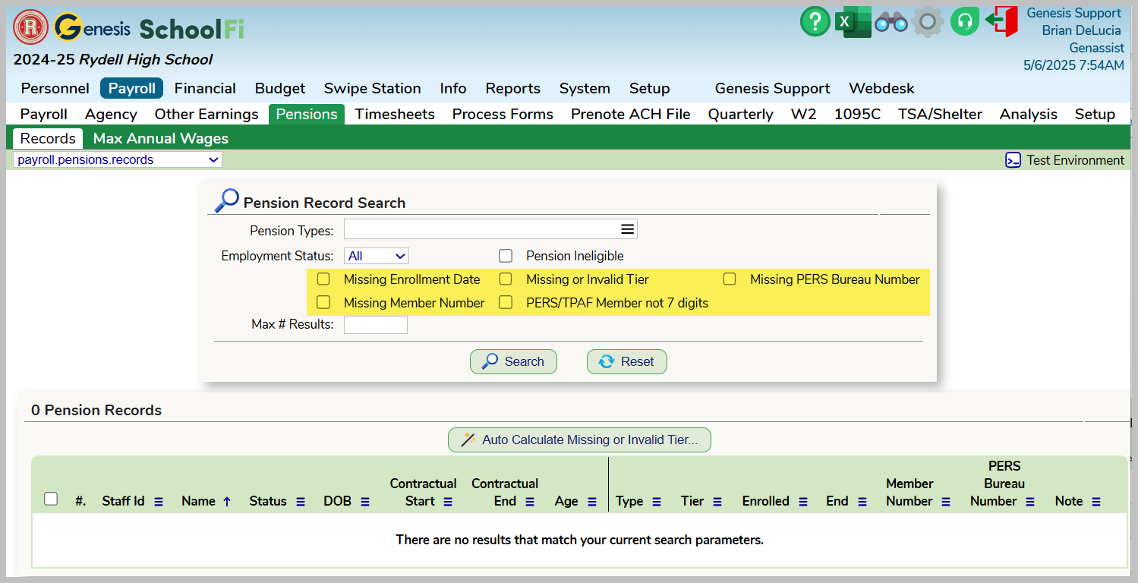The height and width of the screenshot is (583, 1138).
Task: Switch to the TSA/Shelter tab
Action: click(940, 114)
